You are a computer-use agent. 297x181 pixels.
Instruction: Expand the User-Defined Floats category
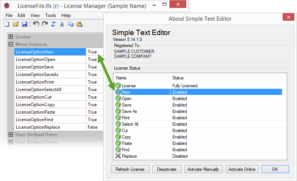[11, 142]
